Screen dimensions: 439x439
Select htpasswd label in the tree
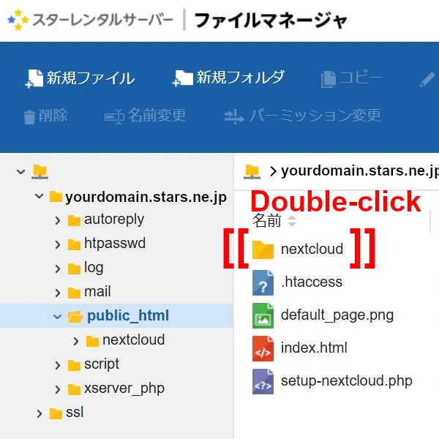click(115, 244)
